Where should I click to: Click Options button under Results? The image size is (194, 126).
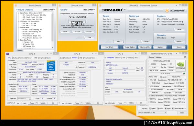click(x=179, y=41)
